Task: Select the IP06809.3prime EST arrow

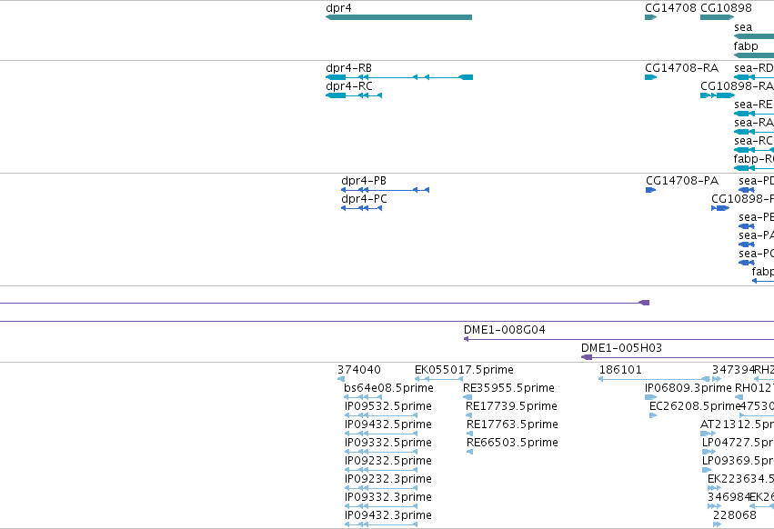Action: coord(650,397)
